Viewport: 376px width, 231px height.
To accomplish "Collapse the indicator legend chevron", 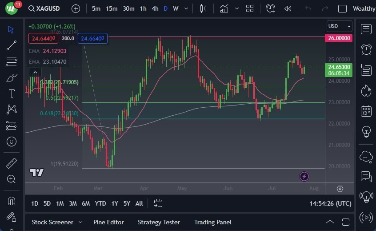I will click(35, 72).
